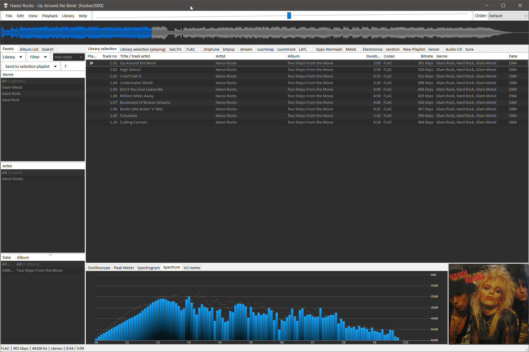The height and width of the screenshot is (352, 529).
Task: Open the Help menu
Action: point(83,16)
